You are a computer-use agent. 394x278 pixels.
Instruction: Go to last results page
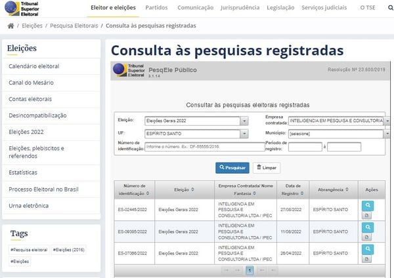(x=273, y=270)
